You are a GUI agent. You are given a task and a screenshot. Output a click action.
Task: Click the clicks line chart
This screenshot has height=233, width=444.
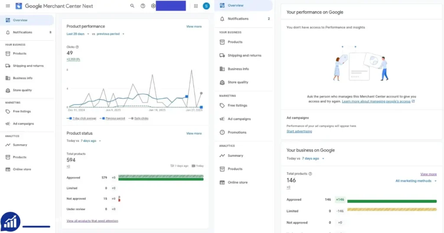[x=135, y=89]
